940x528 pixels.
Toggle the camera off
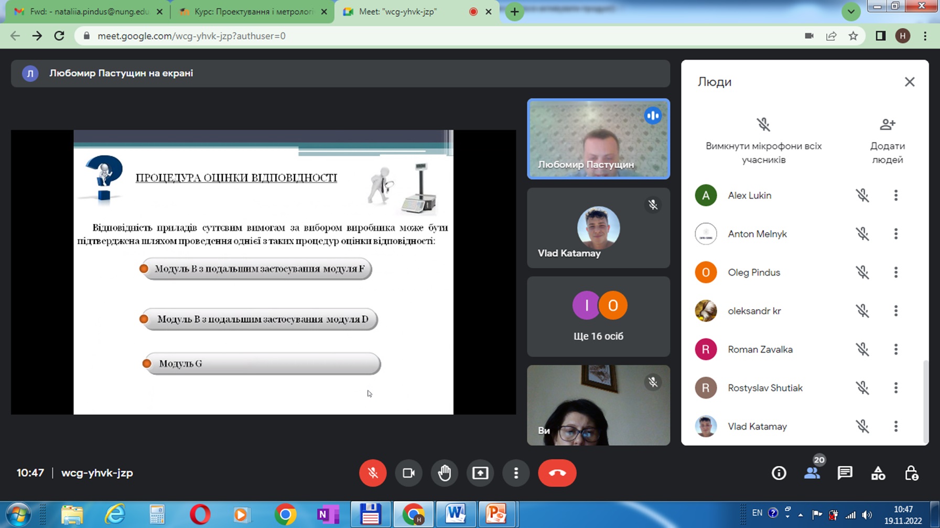[x=408, y=473]
